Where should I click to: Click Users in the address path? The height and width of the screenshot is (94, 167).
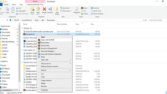pyautogui.click(x=37, y=20)
